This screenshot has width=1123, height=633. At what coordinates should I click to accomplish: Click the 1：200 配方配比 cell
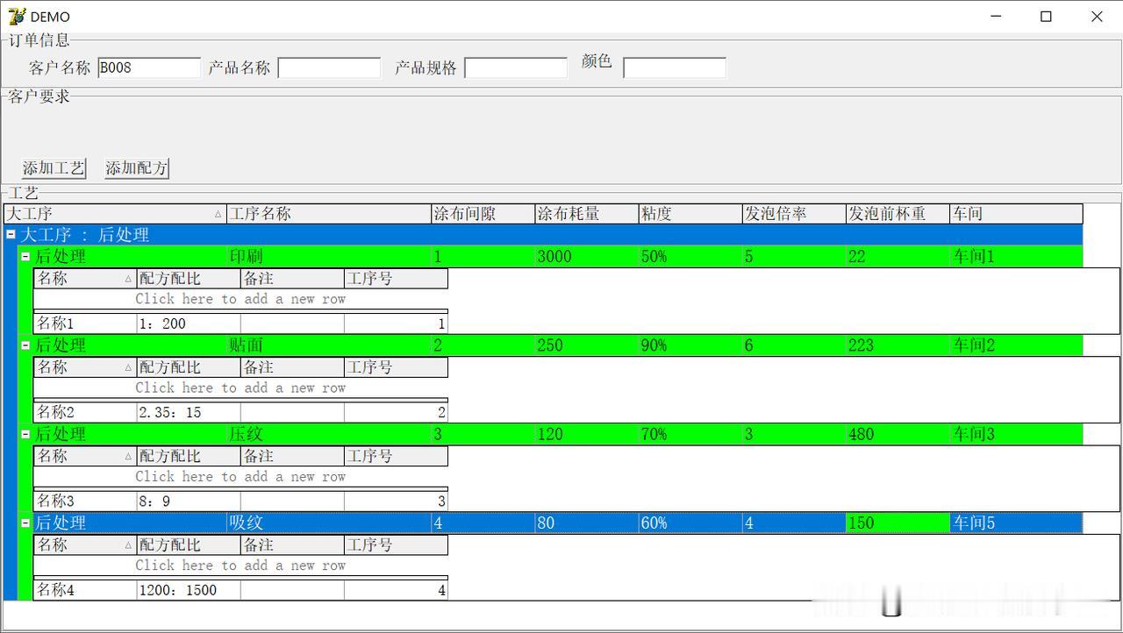point(189,324)
